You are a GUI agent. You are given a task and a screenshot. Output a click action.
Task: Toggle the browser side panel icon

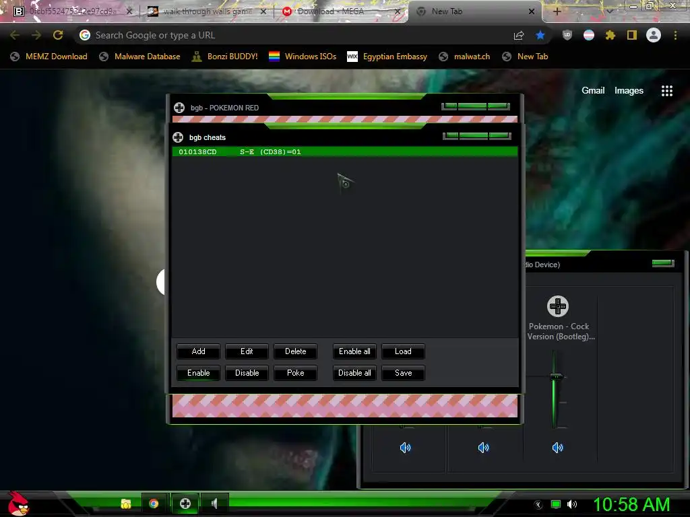point(632,35)
